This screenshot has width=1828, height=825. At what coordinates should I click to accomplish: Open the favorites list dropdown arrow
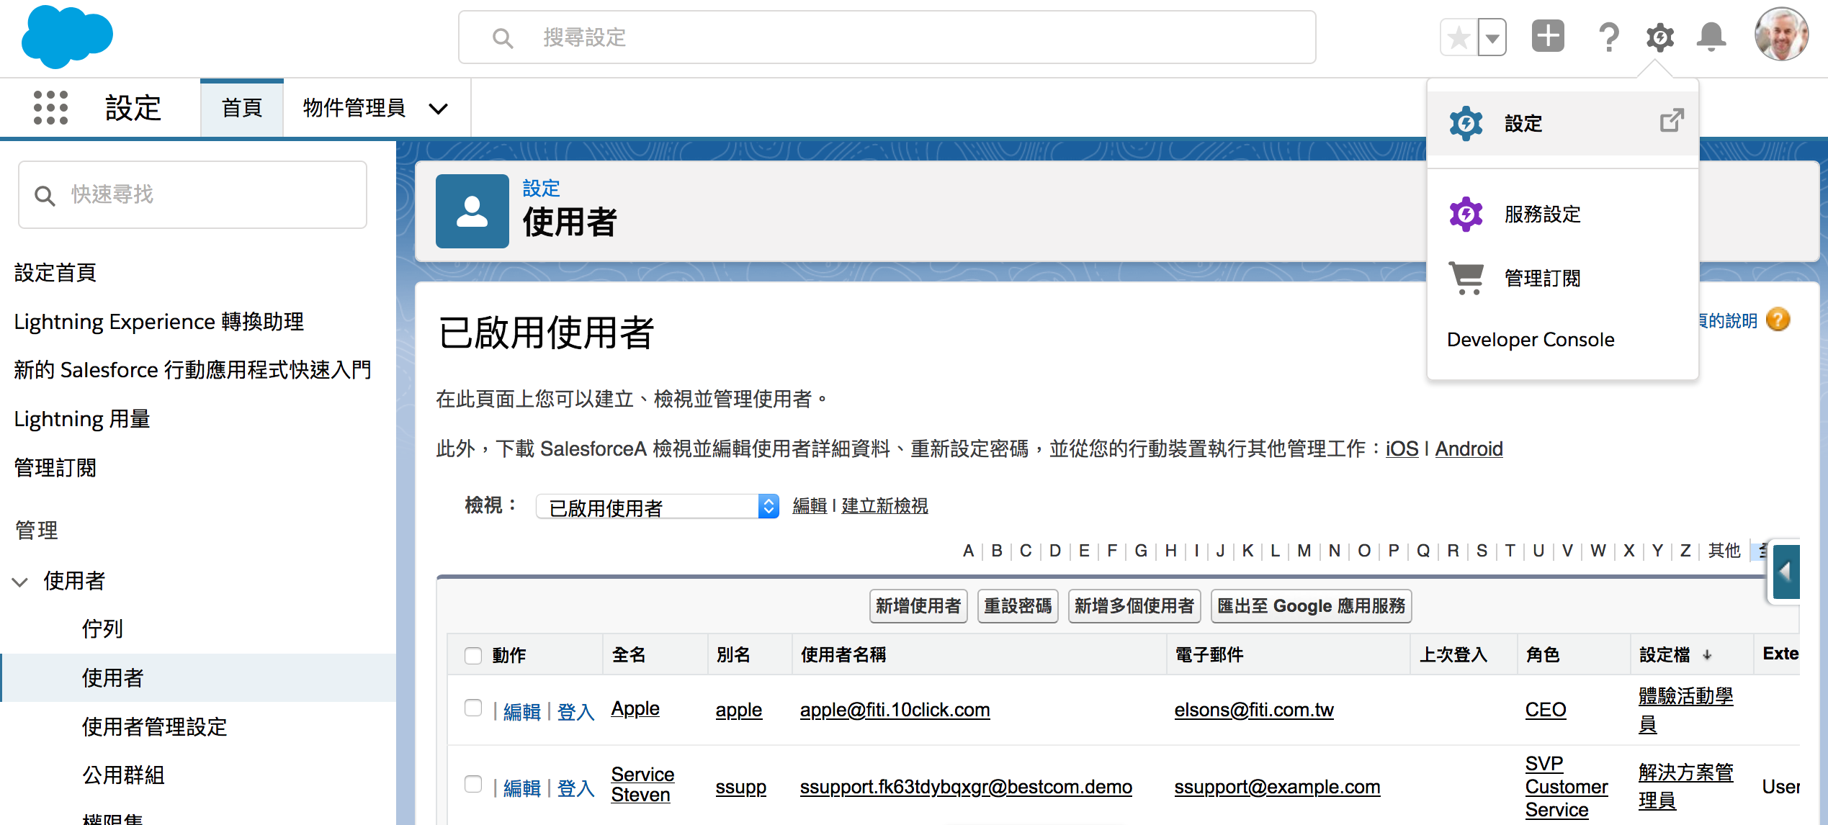click(1492, 37)
